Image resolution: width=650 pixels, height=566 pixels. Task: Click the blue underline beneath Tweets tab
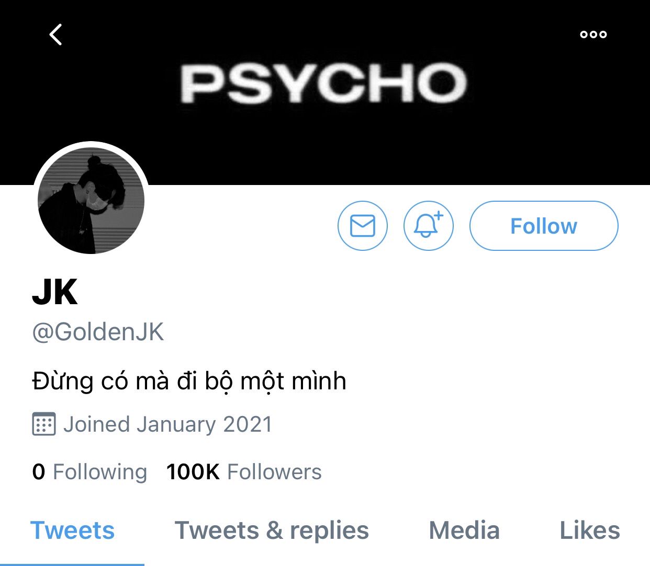click(x=72, y=563)
